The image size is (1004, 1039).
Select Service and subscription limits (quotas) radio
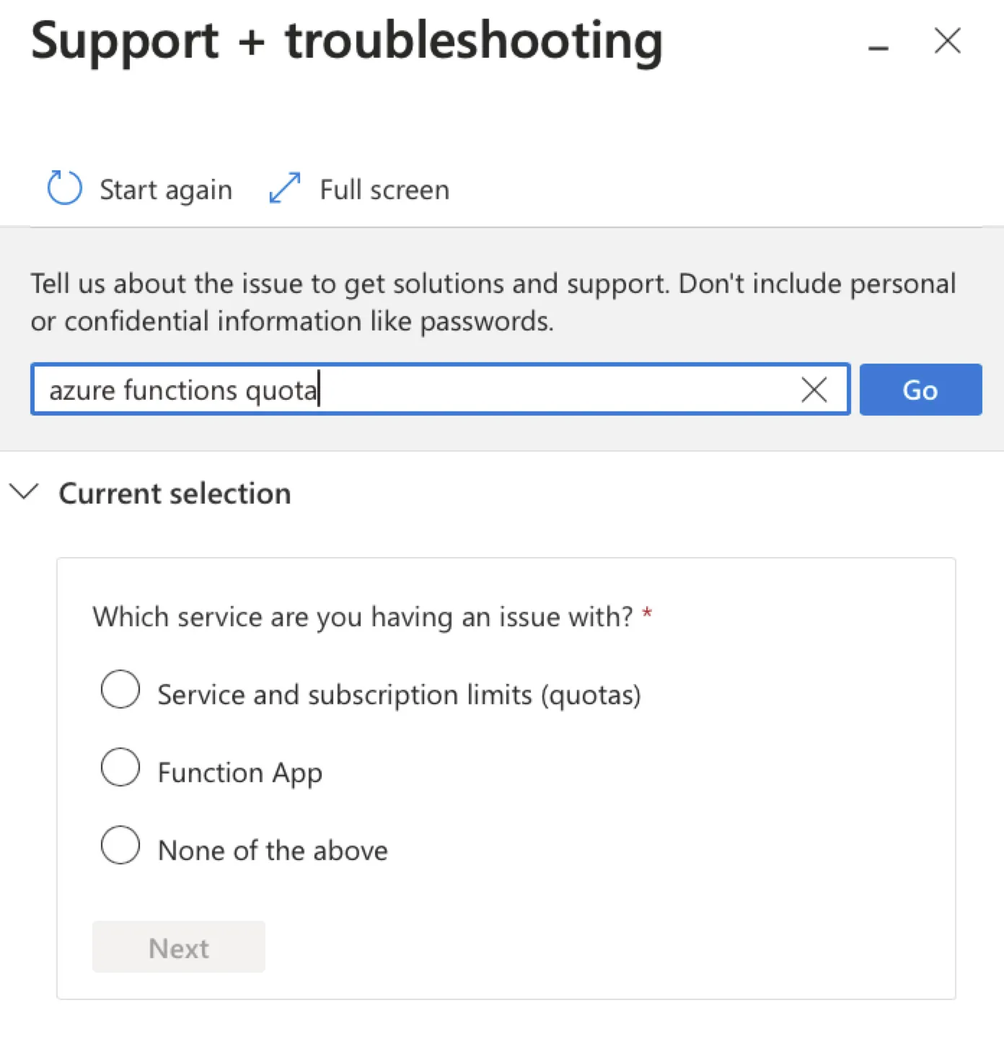120,689
